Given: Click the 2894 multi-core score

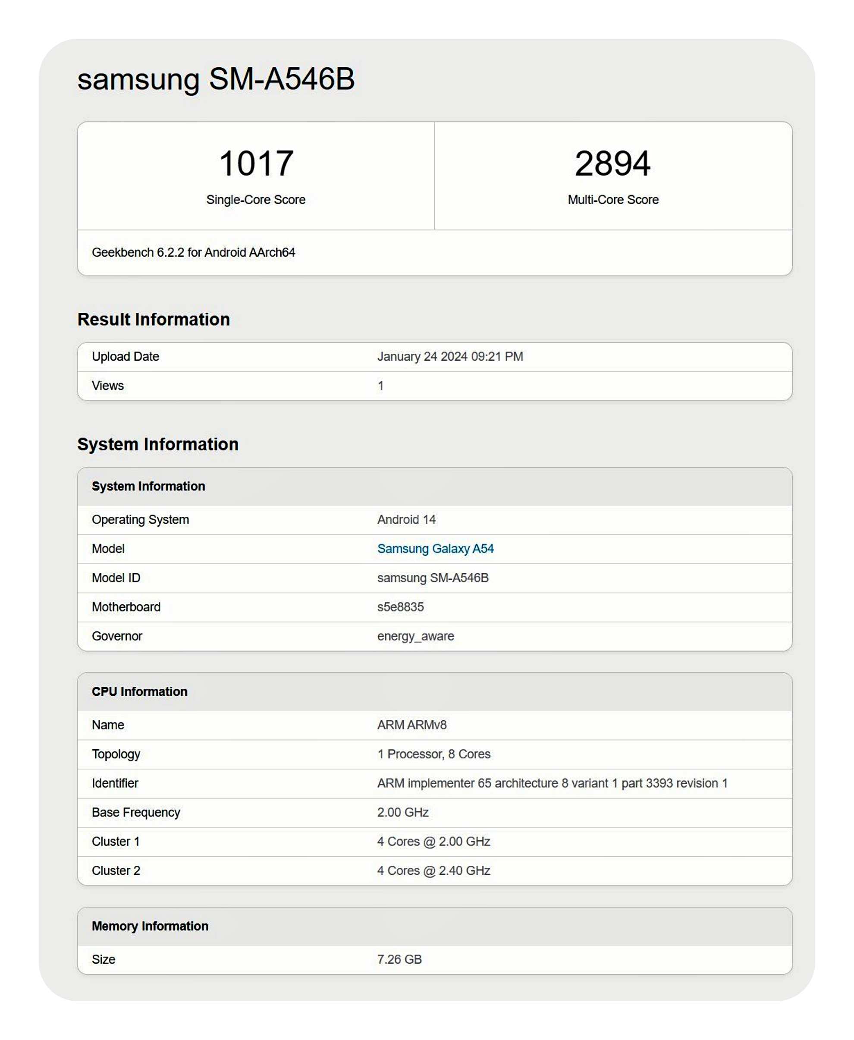Looking at the screenshot, I should [x=612, y=163].
